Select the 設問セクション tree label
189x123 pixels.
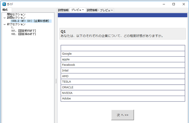[16, 18]
